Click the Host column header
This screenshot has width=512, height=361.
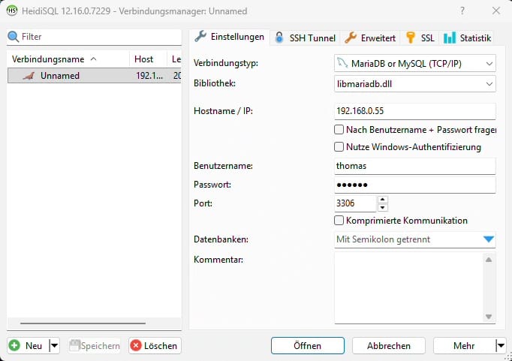pyautogui.click(x=148, y=59)
